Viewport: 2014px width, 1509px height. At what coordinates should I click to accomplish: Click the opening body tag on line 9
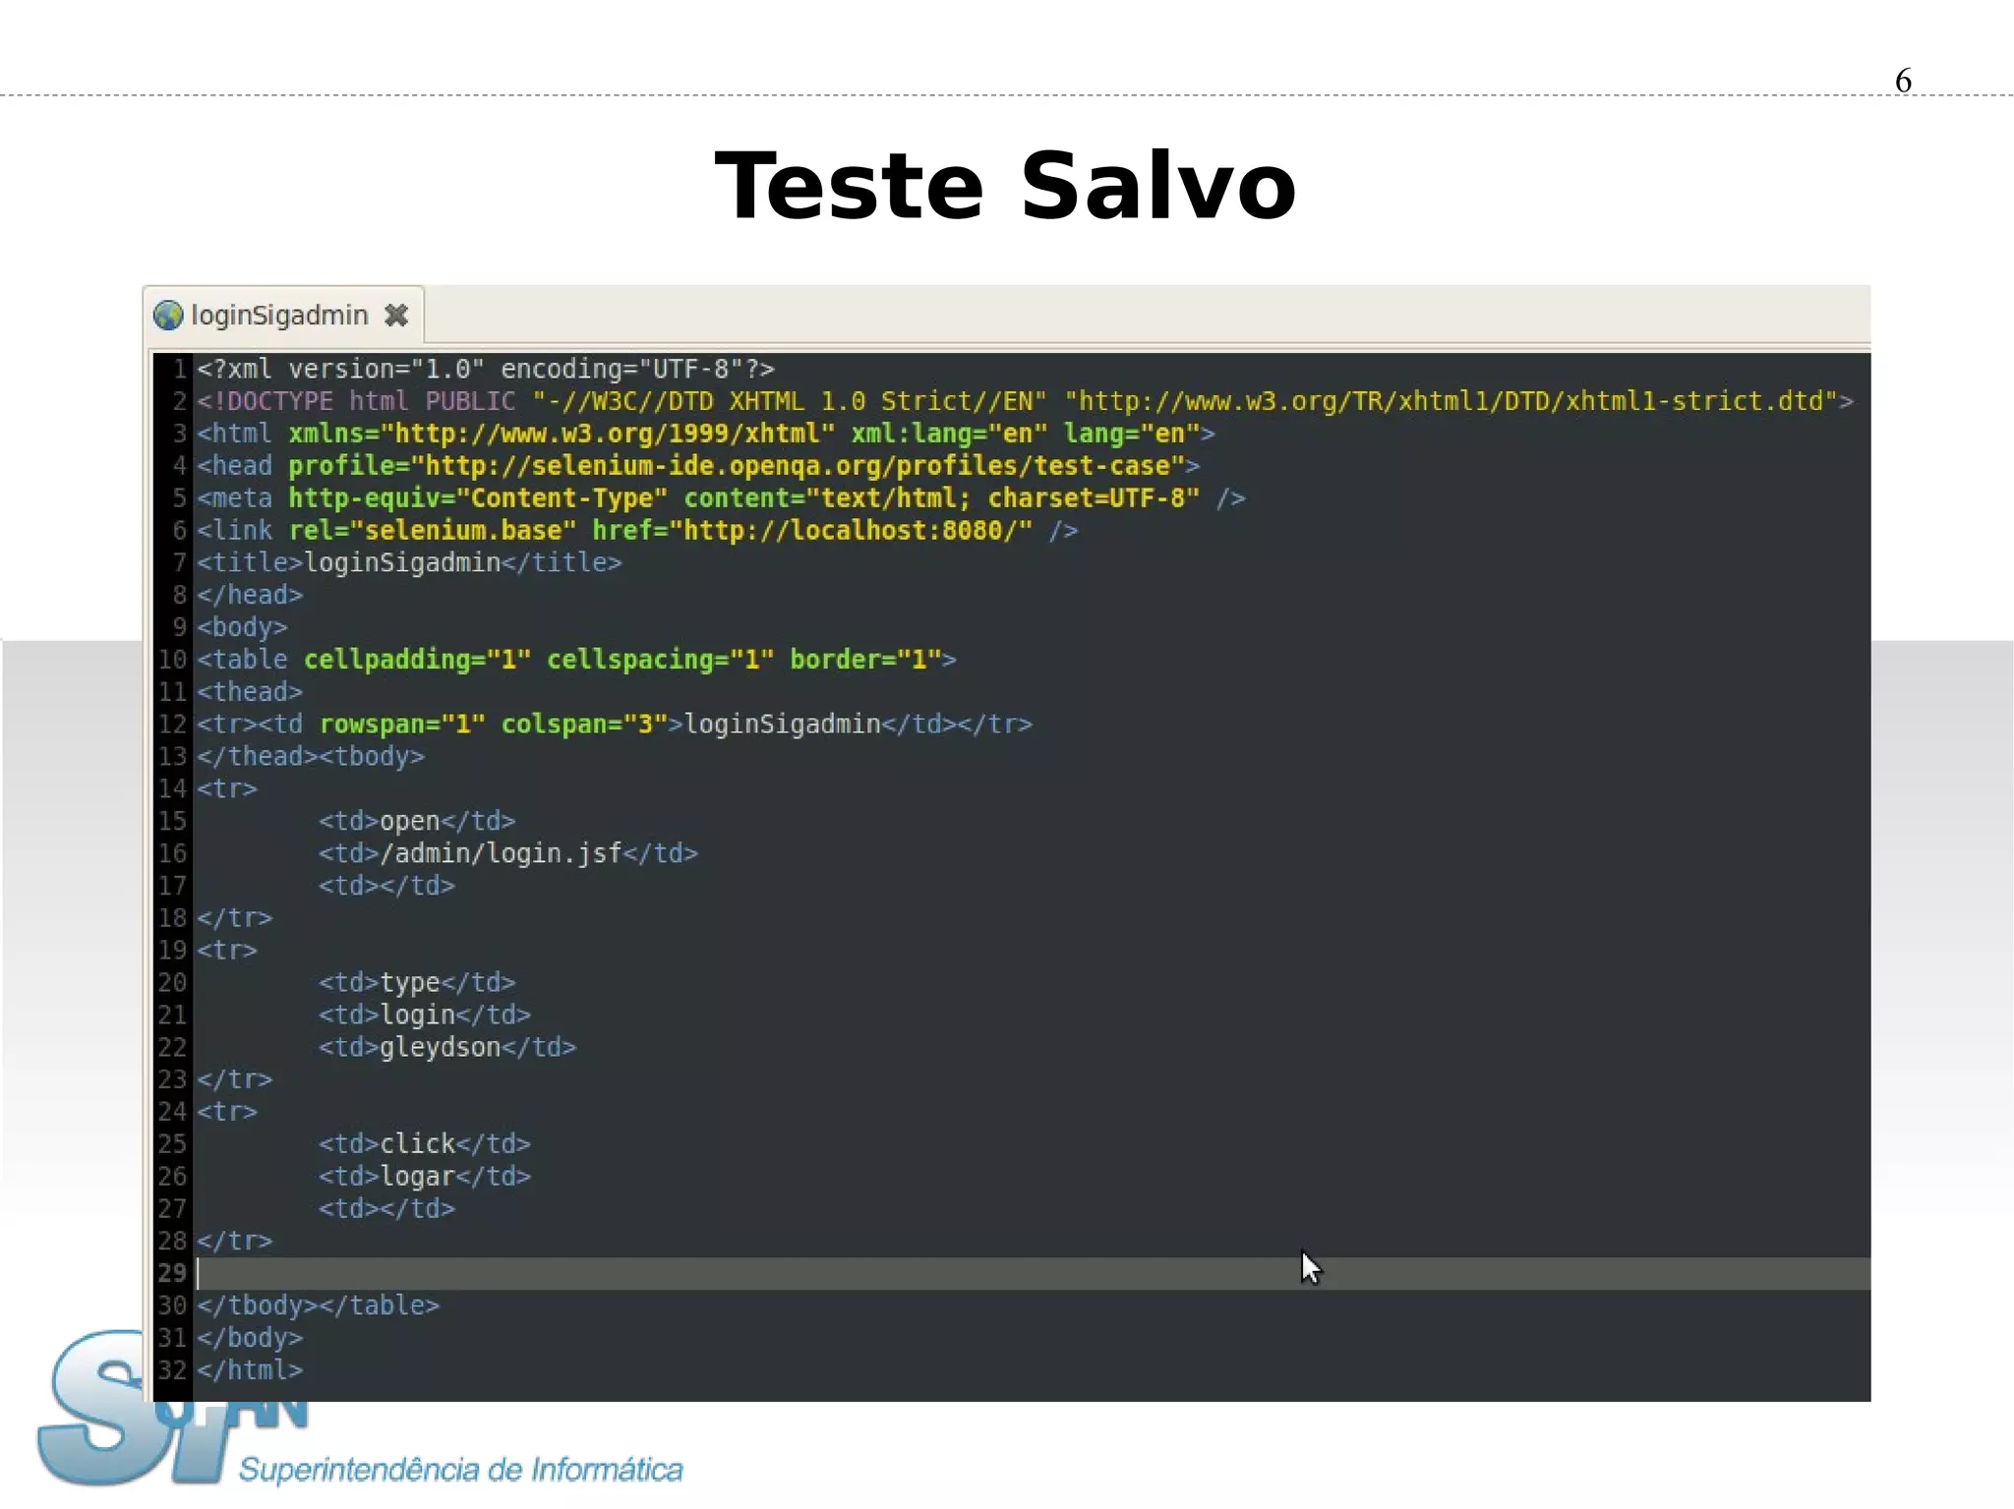[x=242, y=627]
